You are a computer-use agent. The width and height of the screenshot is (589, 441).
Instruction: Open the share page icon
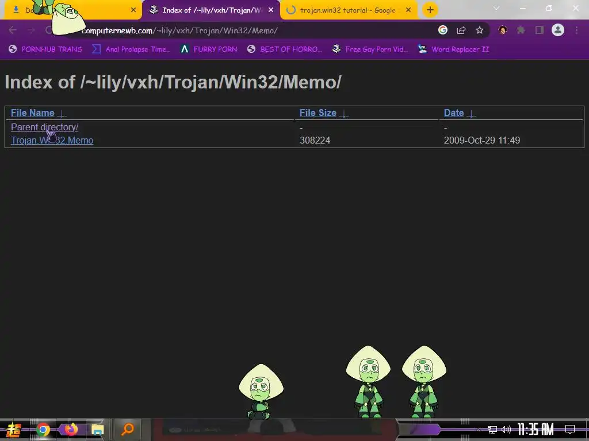click(461, 30)
